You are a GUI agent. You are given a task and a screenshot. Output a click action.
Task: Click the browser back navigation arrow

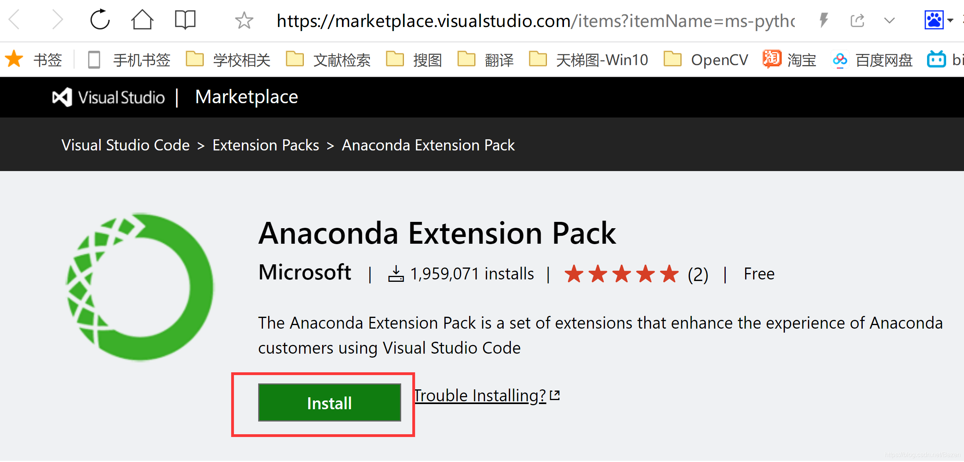click(15, 20)
